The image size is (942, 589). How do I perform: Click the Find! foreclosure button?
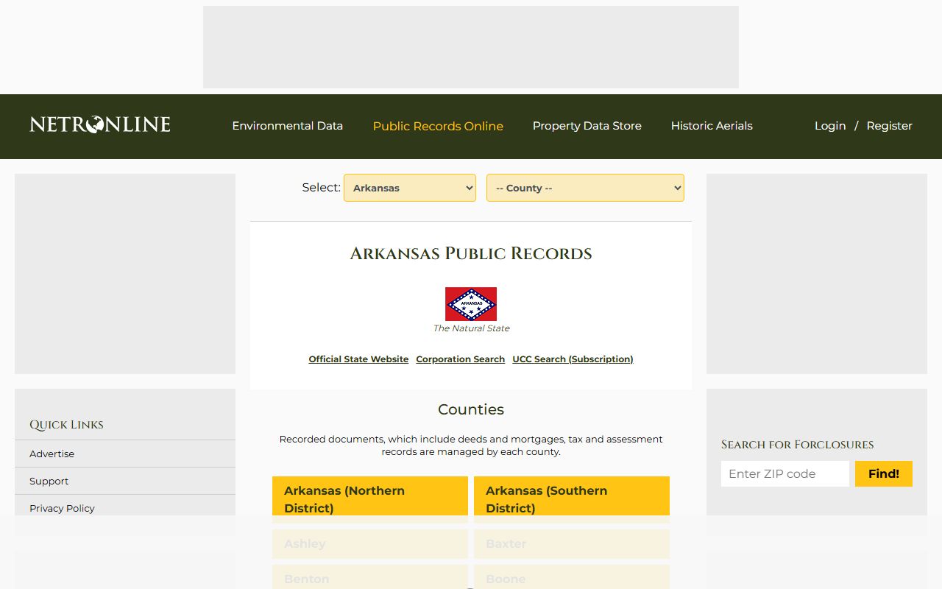pyautogui.click(x=884, y=473)
